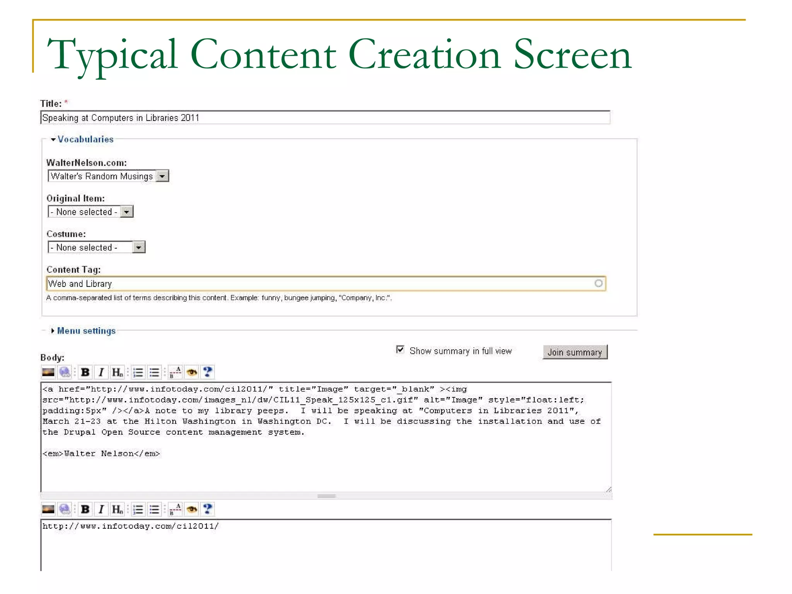Bold button in toolbar above HTML body text
The image size is (792, 594).
click(85, 372)
